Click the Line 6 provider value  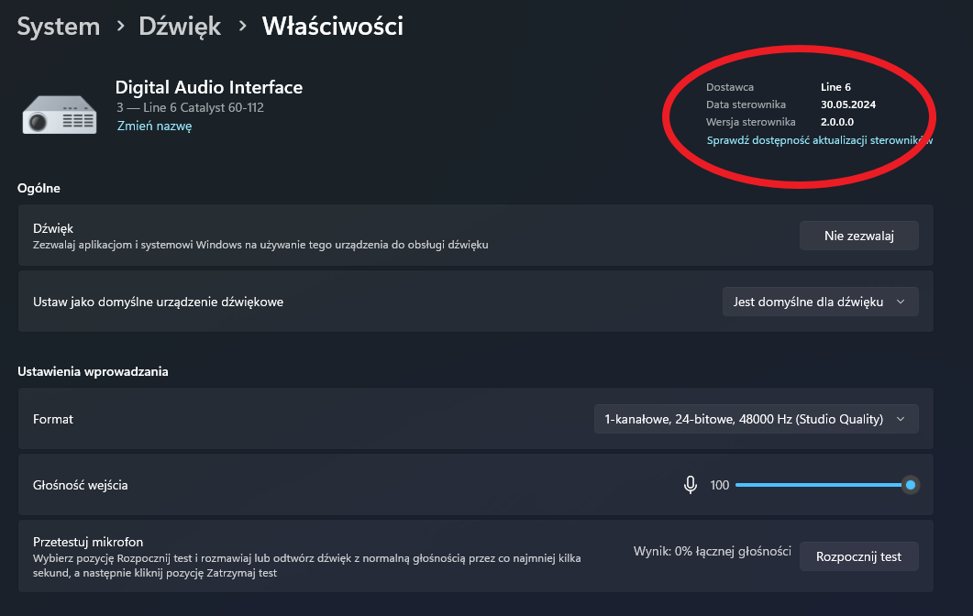pos(835,87)
